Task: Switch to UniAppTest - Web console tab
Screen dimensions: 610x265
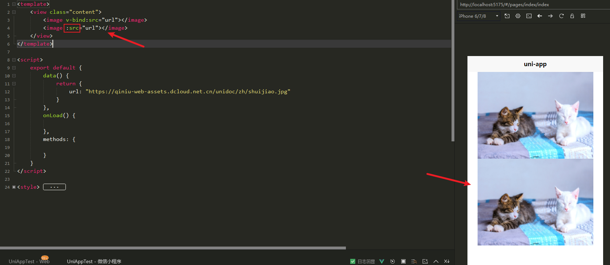Action: click(x=29, y=261)
